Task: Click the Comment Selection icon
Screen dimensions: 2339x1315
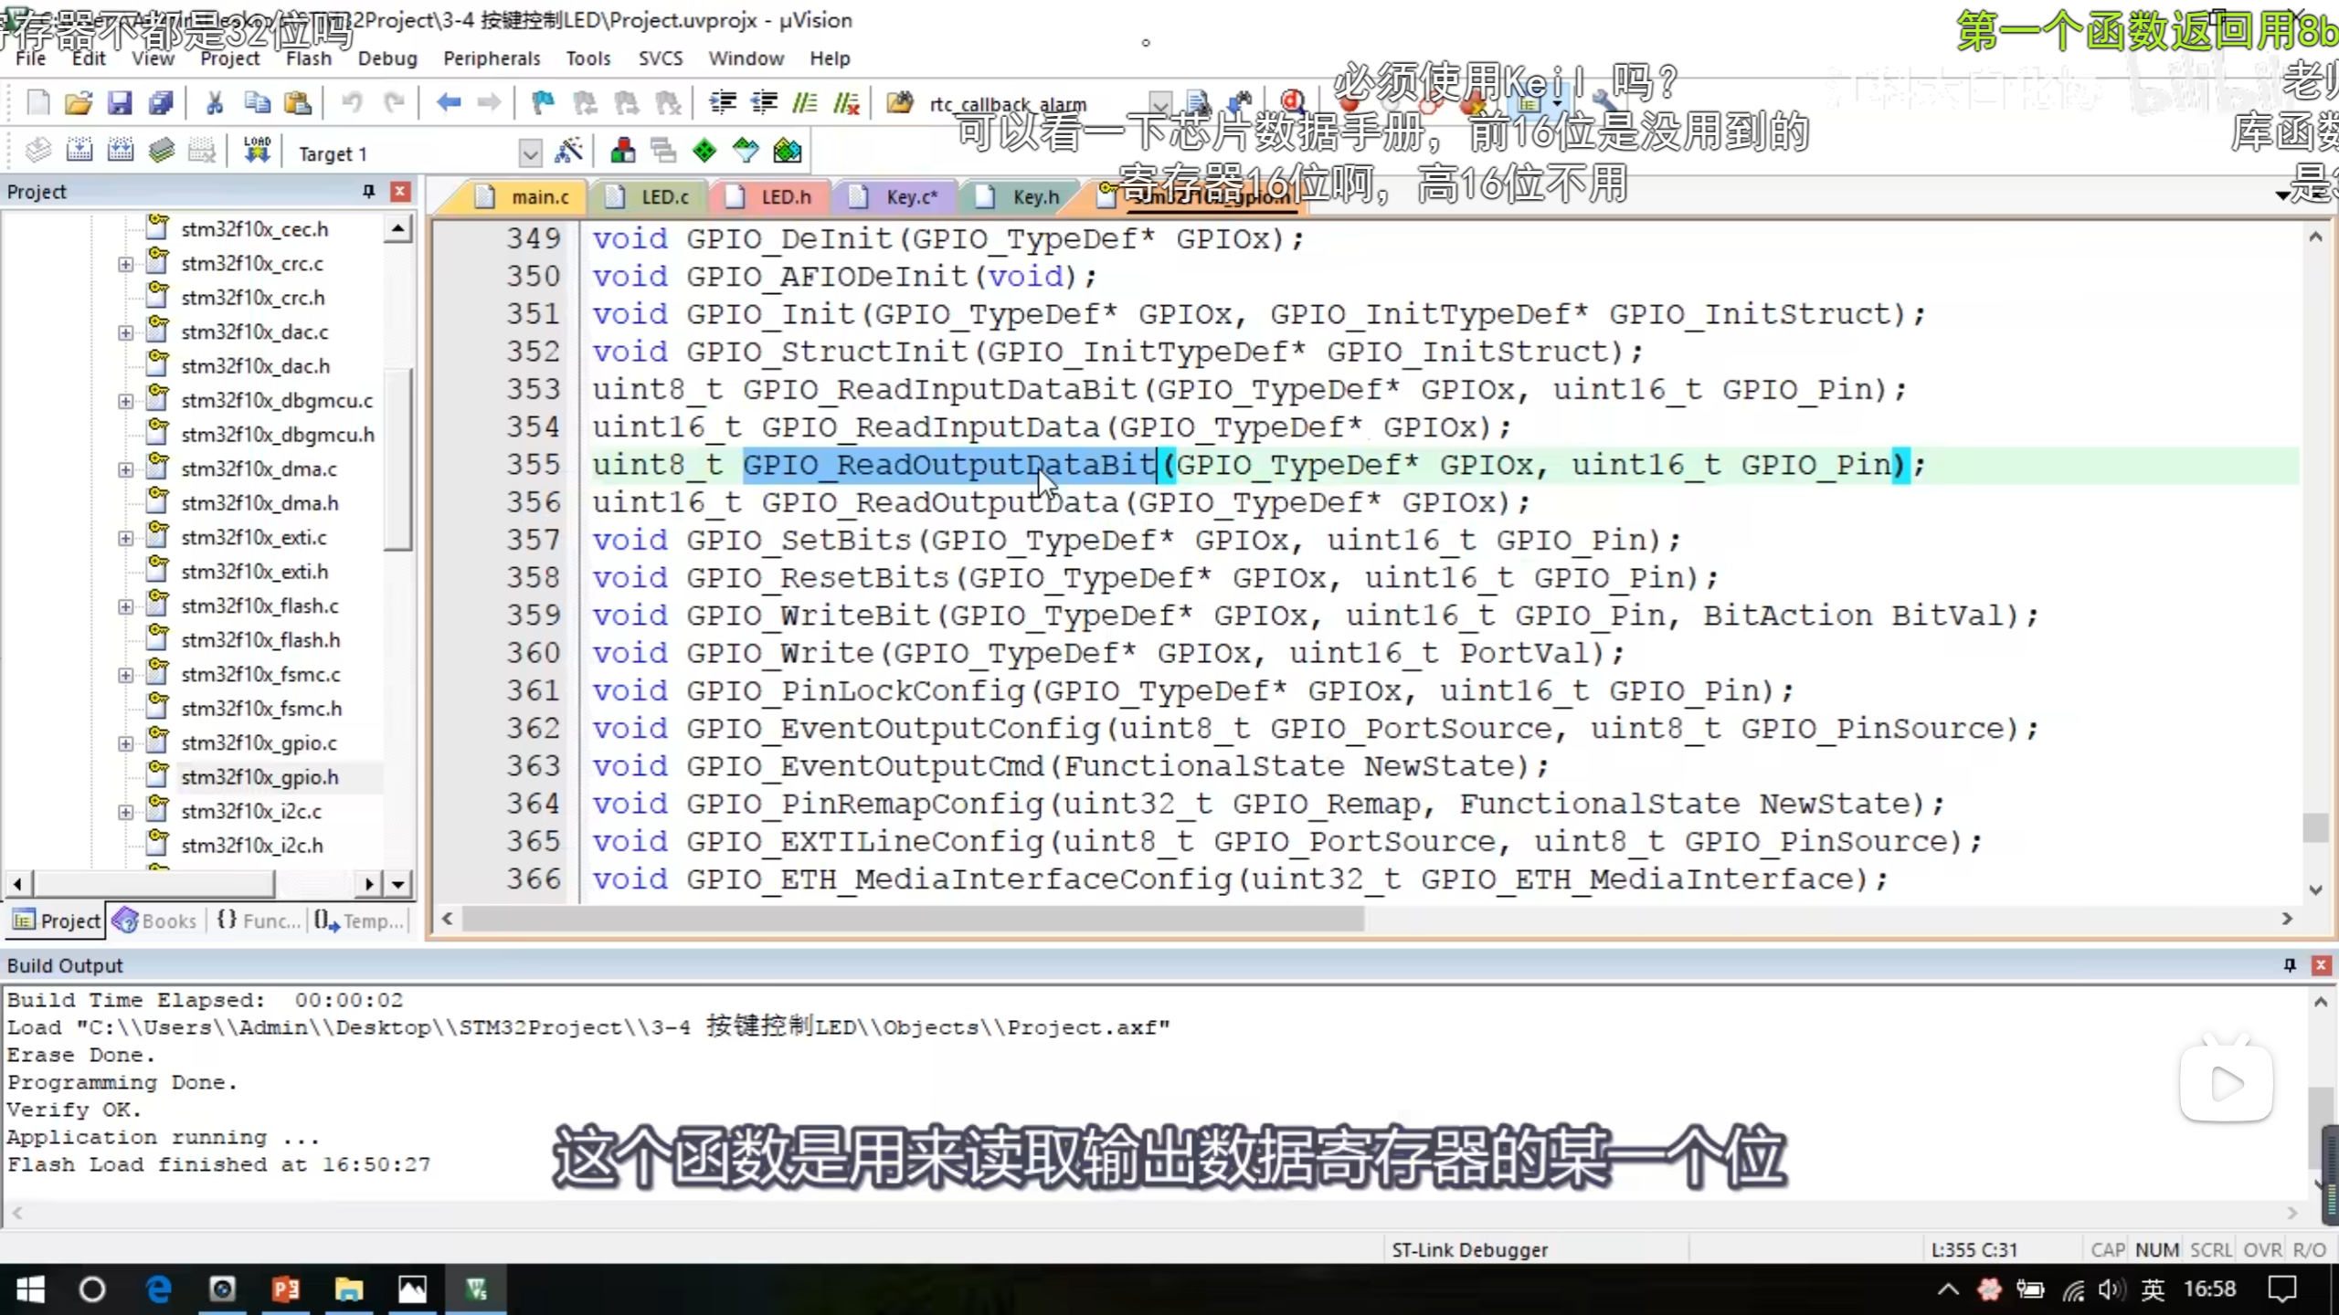Action: (x=805, y=102)
